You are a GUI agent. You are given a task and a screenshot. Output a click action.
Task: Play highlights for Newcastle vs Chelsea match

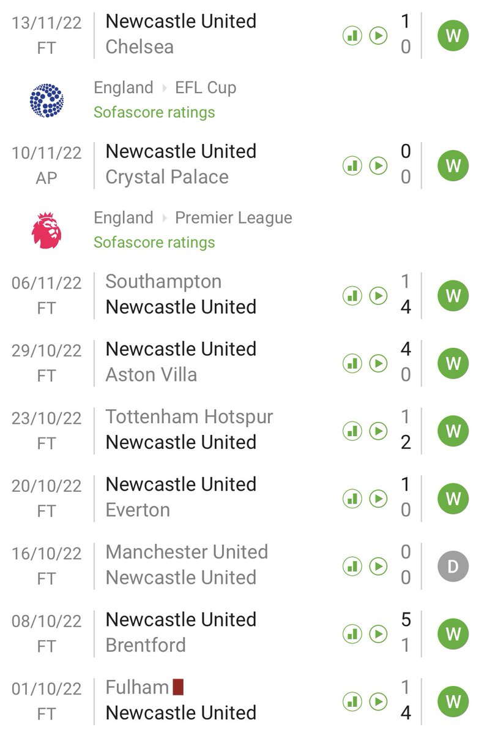tap(378, 36)
